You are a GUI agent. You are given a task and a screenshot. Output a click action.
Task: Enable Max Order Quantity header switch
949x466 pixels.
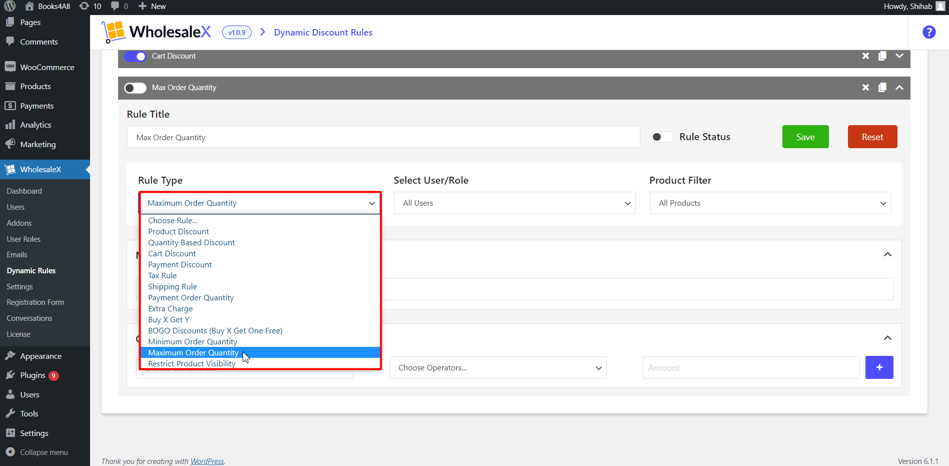(135, 88)
